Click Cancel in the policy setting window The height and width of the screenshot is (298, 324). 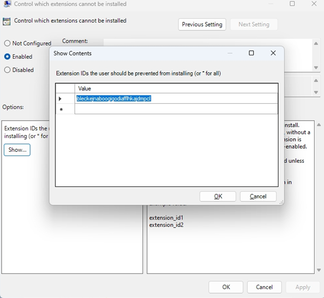pos(264,287)
